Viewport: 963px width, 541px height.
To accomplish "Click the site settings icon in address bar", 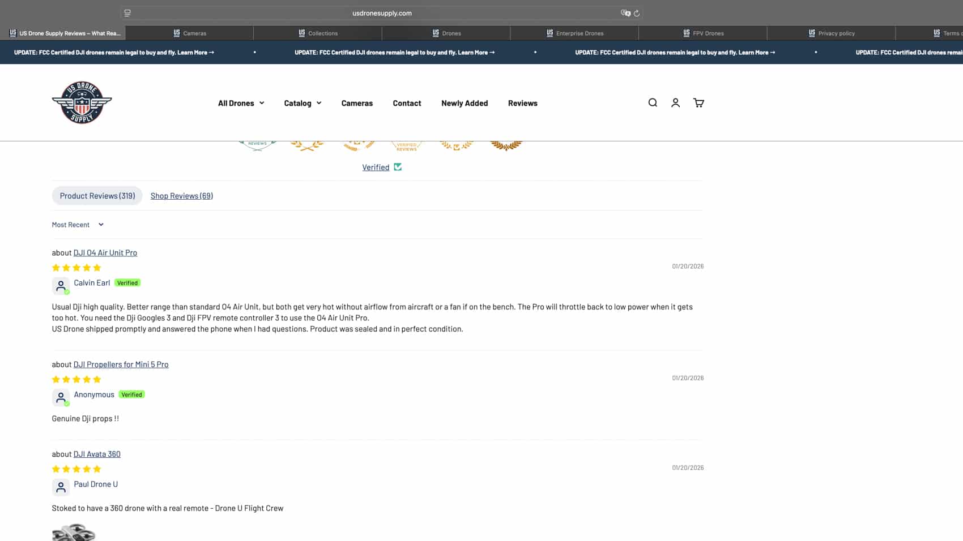I will [127, 13].
